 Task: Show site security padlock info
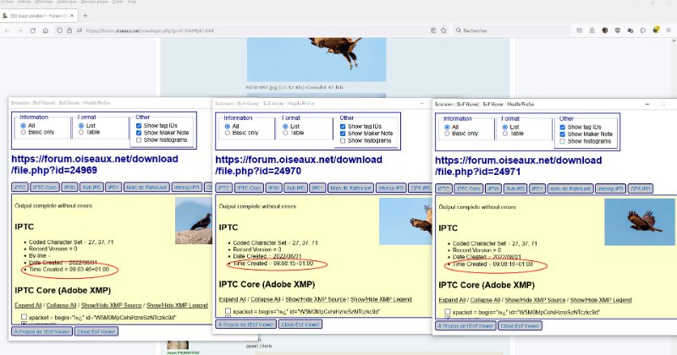[69, 30]
